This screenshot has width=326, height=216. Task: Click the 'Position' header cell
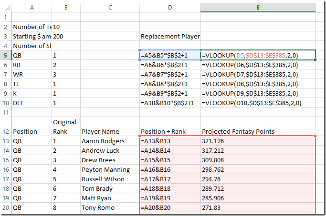tap(32, 127)
